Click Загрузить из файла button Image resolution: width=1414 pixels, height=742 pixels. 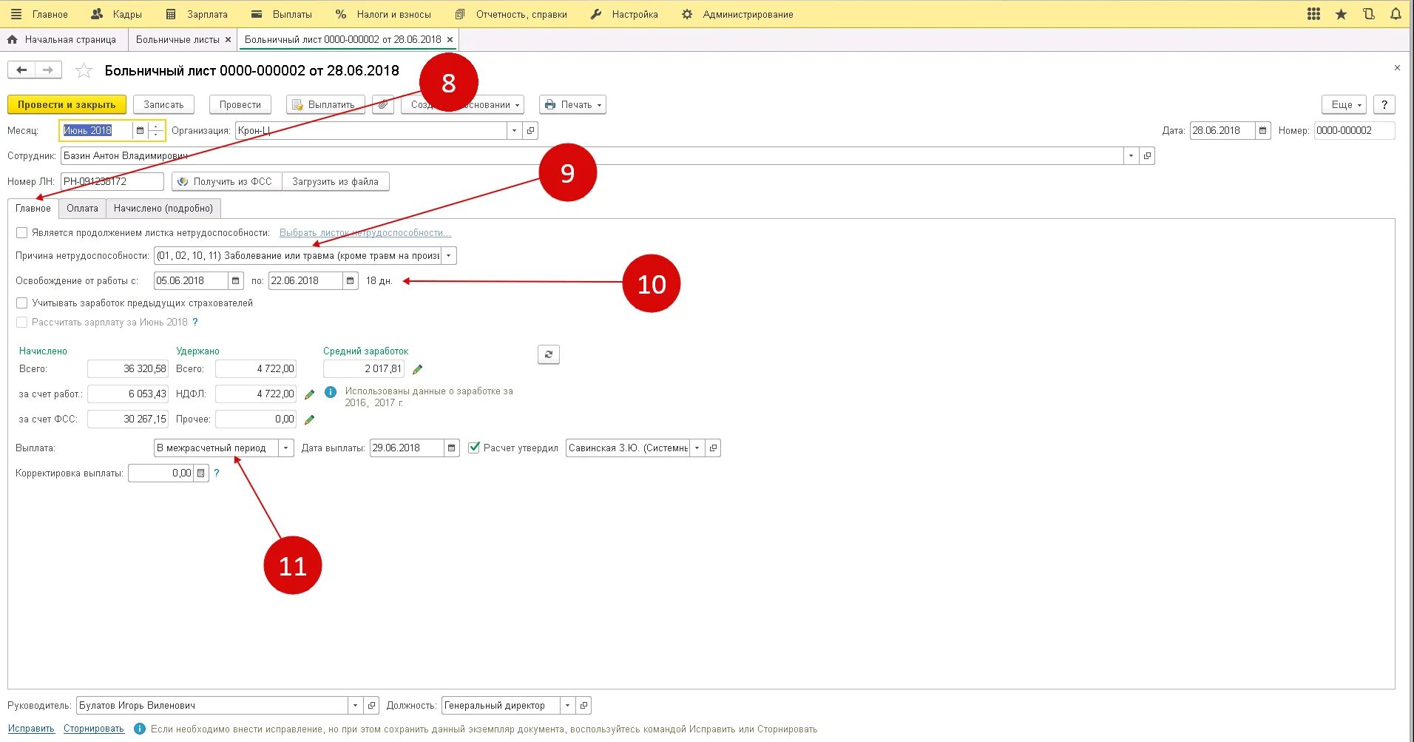[x=335, y=181]
